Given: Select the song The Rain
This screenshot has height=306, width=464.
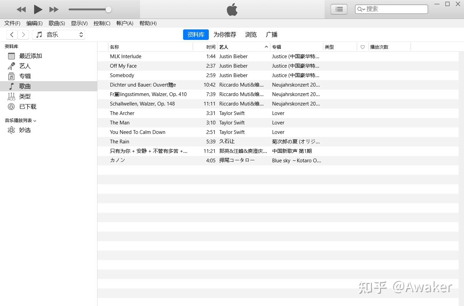Looking at the screenshot, I should point(119,141).
